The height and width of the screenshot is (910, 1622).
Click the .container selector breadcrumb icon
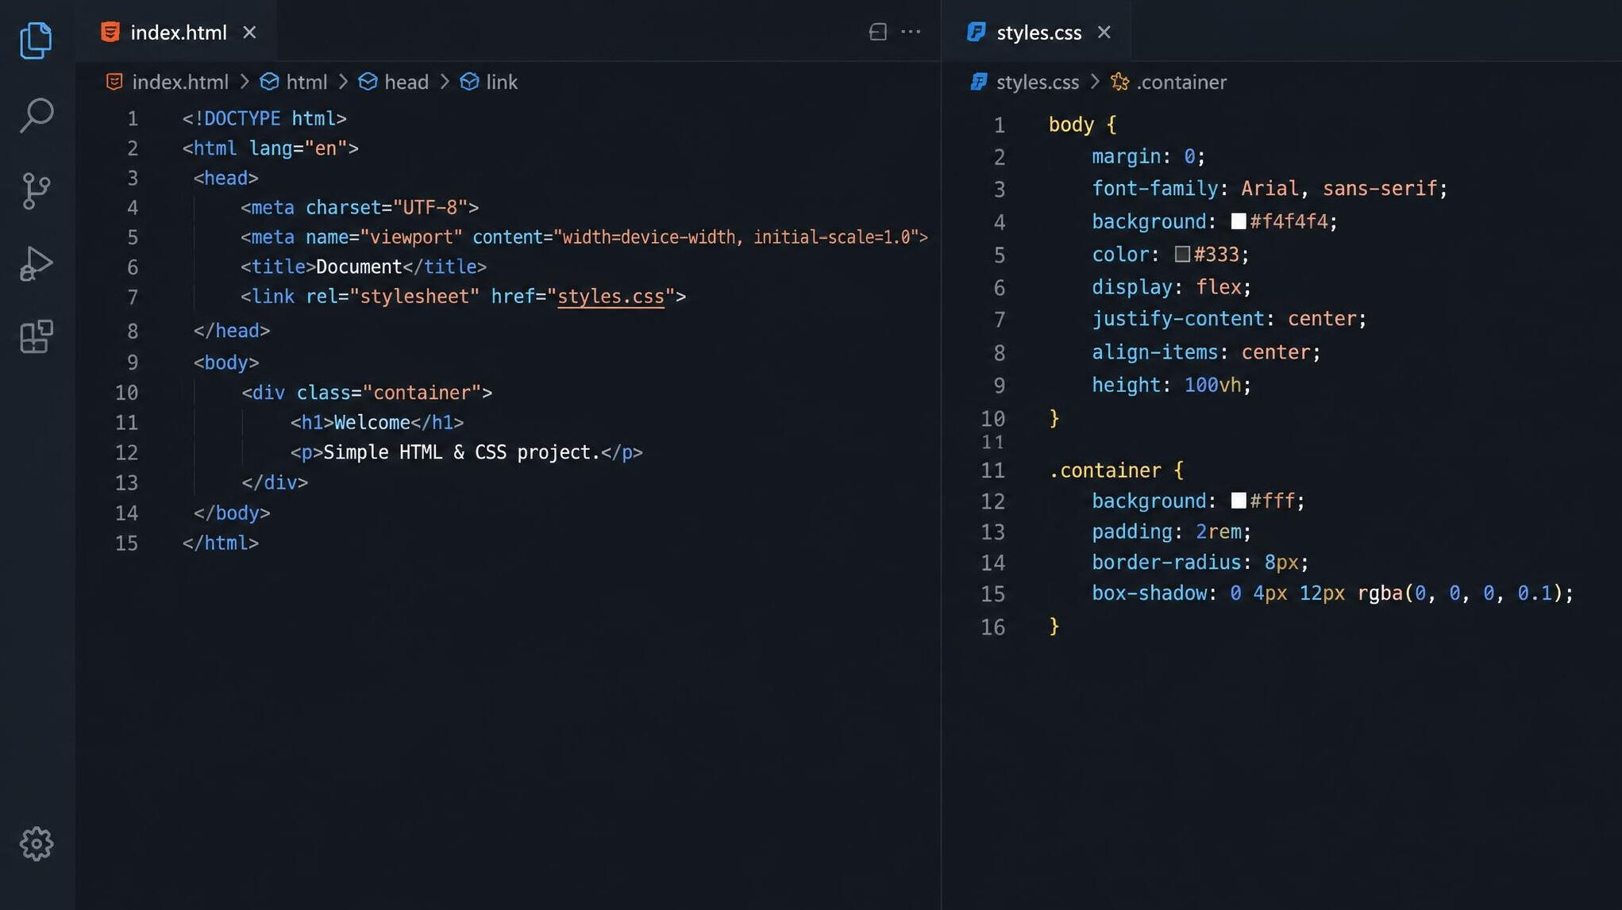click(x=1119, y=82)
